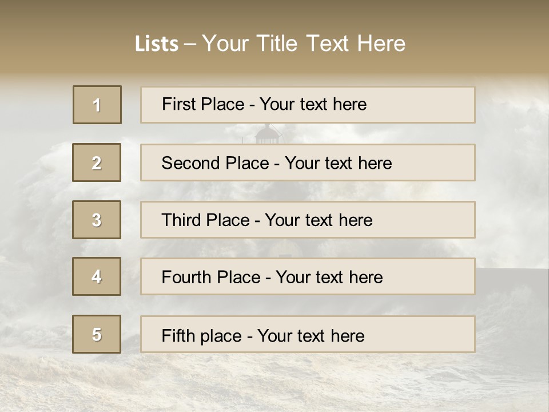The image size is (549, 412).
Task: Click the lighthouse lantern in the background
Action: [268, 133]
